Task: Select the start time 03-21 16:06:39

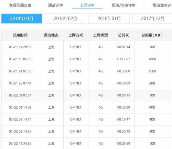Action: (20, 59)
